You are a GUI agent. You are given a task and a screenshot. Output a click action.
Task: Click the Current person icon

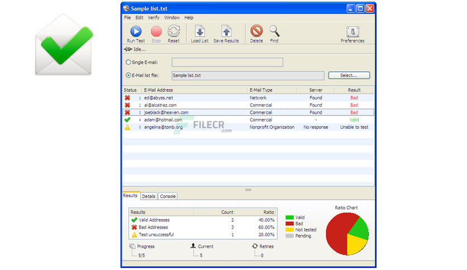pyautogui.click(x=193, y=245)
